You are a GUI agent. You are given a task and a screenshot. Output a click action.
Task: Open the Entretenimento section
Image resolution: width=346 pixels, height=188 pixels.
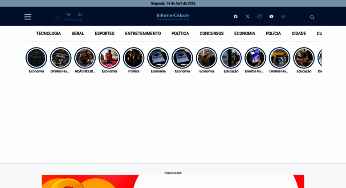coord(143,33)
